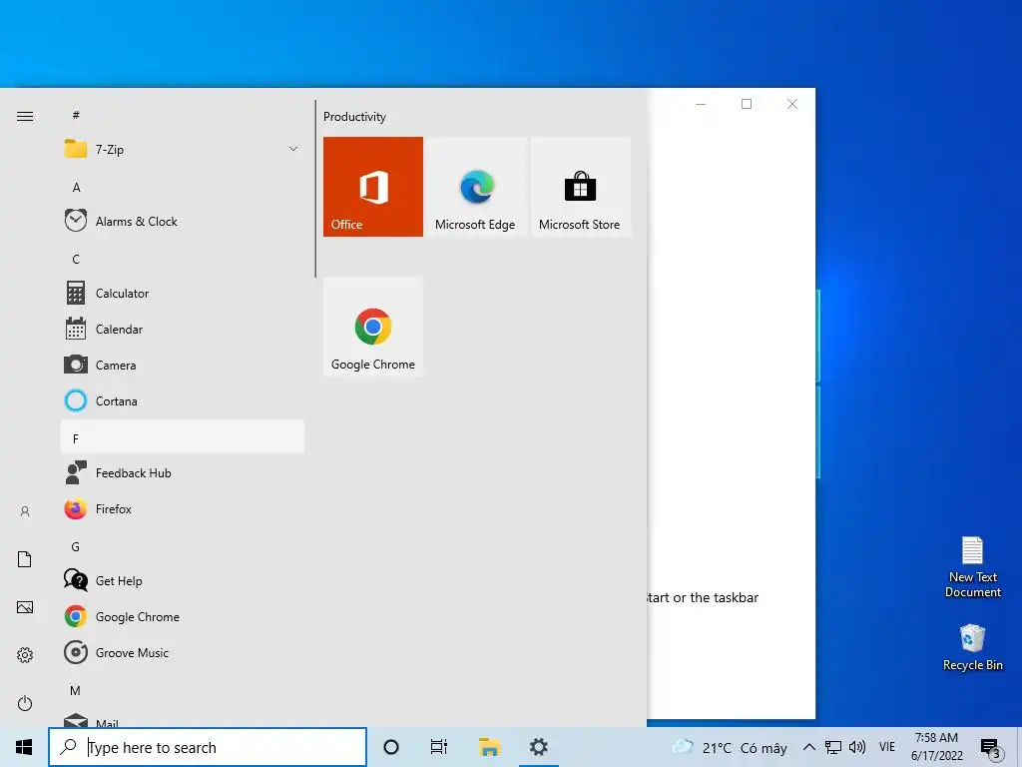Launch Google Chrome from app list
1022x767 pixels.
(183, 616)
